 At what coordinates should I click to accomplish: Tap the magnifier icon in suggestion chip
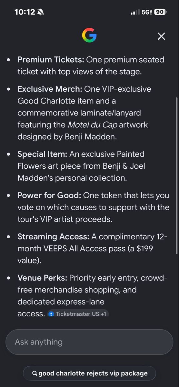[x=35, y=373]
